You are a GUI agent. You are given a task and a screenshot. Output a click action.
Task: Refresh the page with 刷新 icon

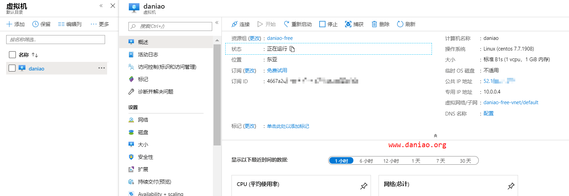(x=400, y=24)
